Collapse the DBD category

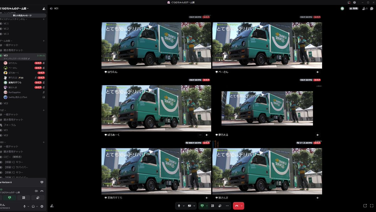(3, 142)
